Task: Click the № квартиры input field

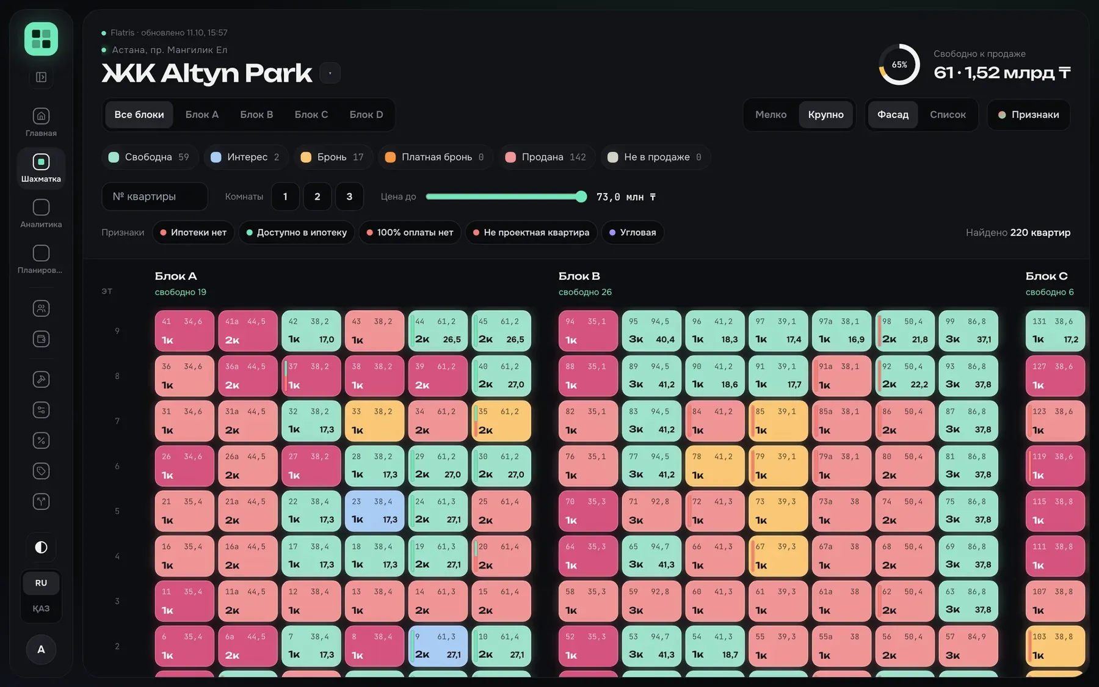Action: pyautogui.click(x=154, y=197)
